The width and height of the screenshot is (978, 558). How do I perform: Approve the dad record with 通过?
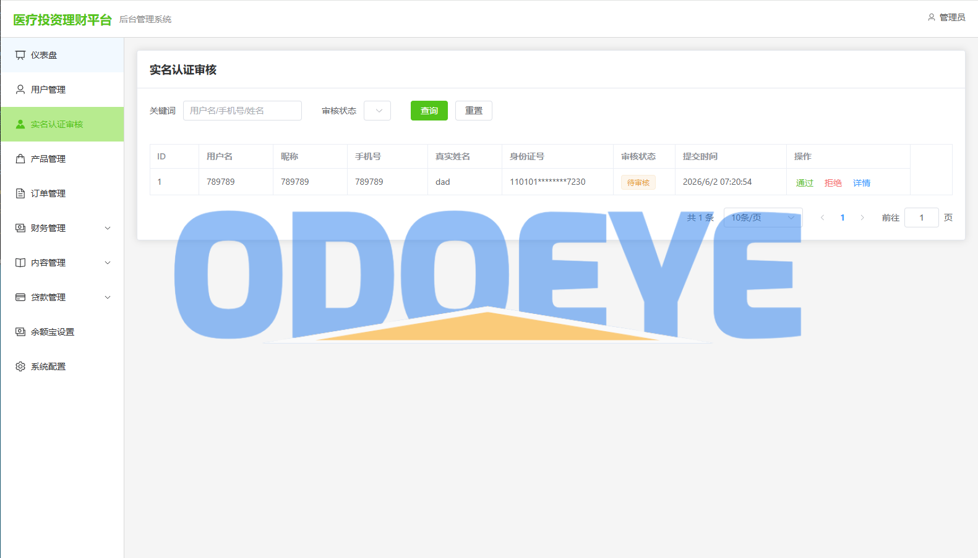(x=804, y=183)
